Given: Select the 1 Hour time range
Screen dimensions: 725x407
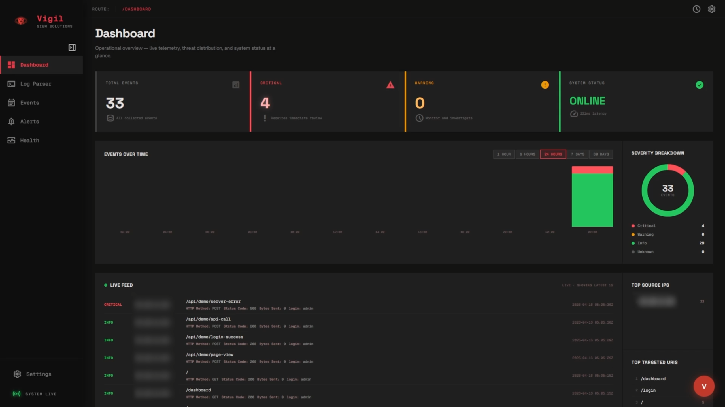Looking at the screenshot, I should tap(504, 154).
